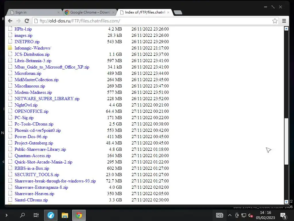Download images.zip
The height and width of the screenshot is (221, 294).
[24, 35]
